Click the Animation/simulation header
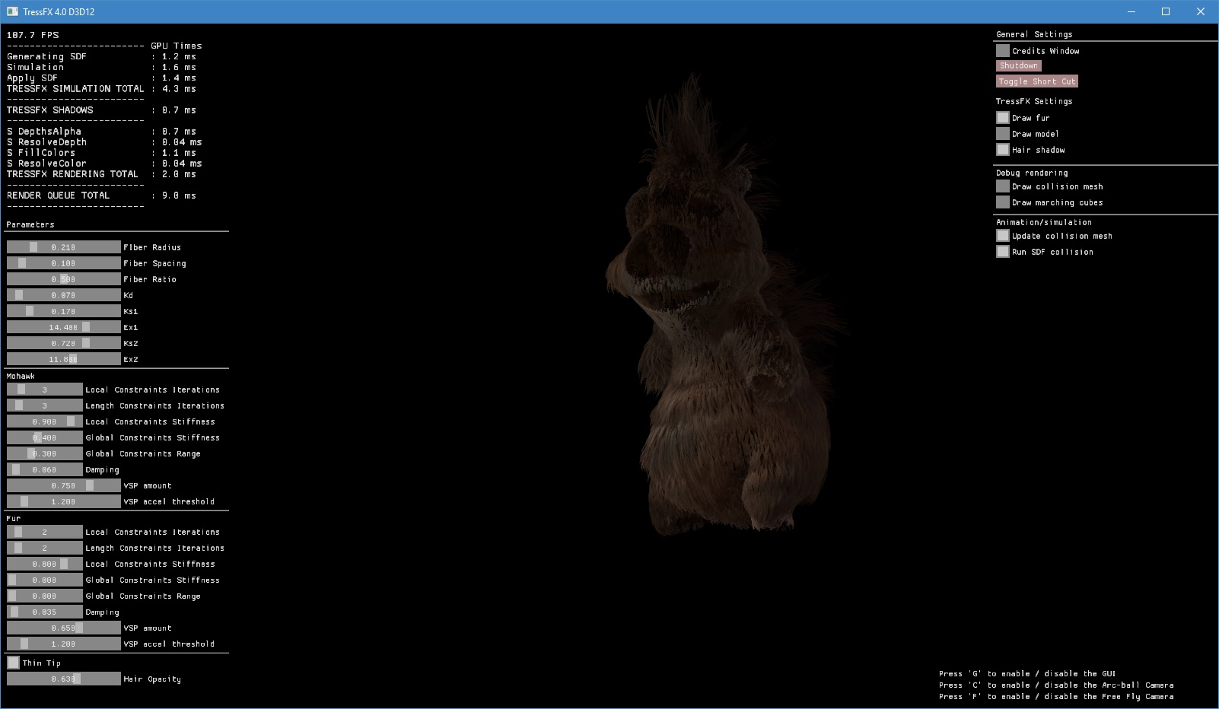 tap(1044, 222)
